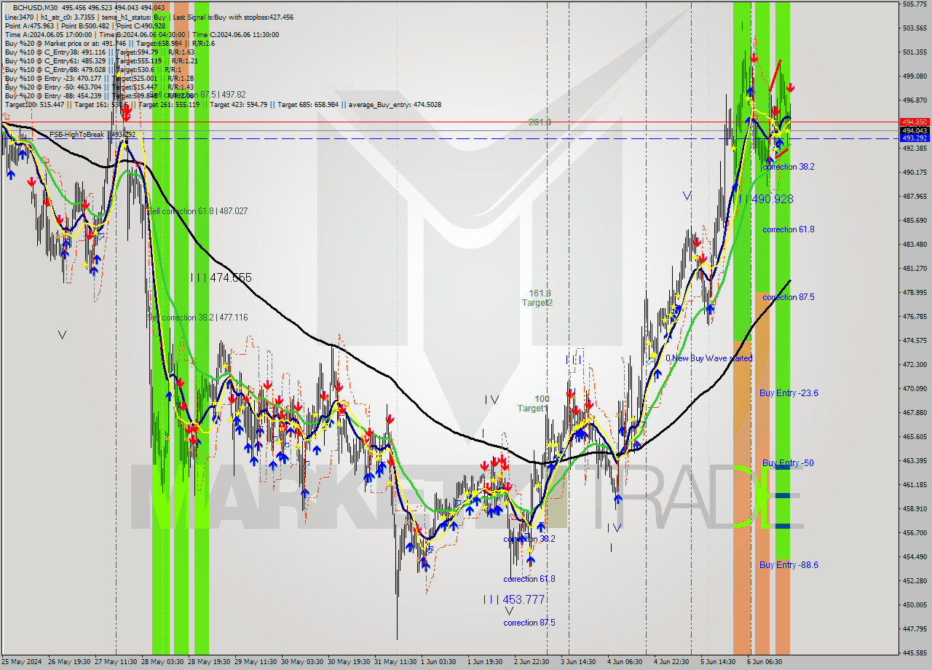
Task: Click the FSB-HighToBreak 493.292 label
Action: tap(93, 135)
